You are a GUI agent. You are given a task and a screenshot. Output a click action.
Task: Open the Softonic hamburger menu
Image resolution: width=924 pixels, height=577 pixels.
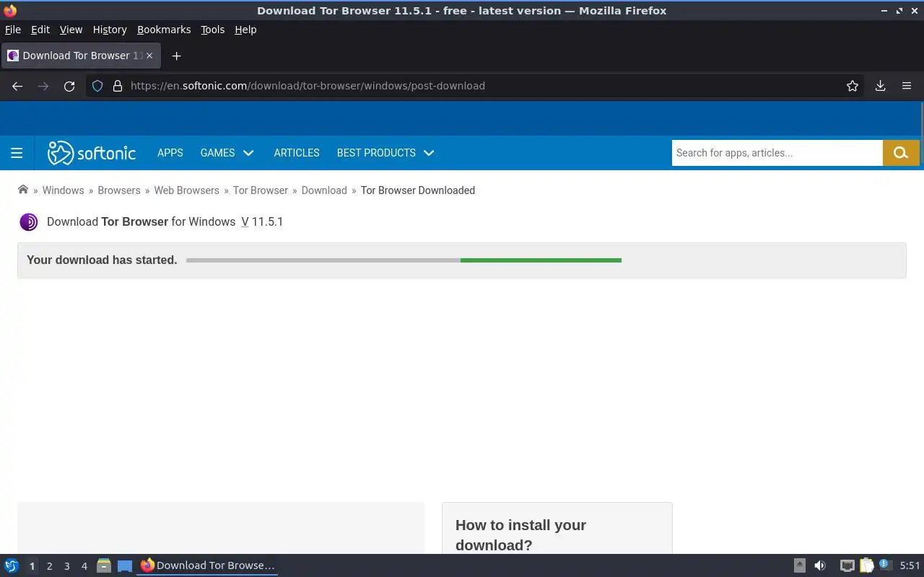click(x=17, y=153)
